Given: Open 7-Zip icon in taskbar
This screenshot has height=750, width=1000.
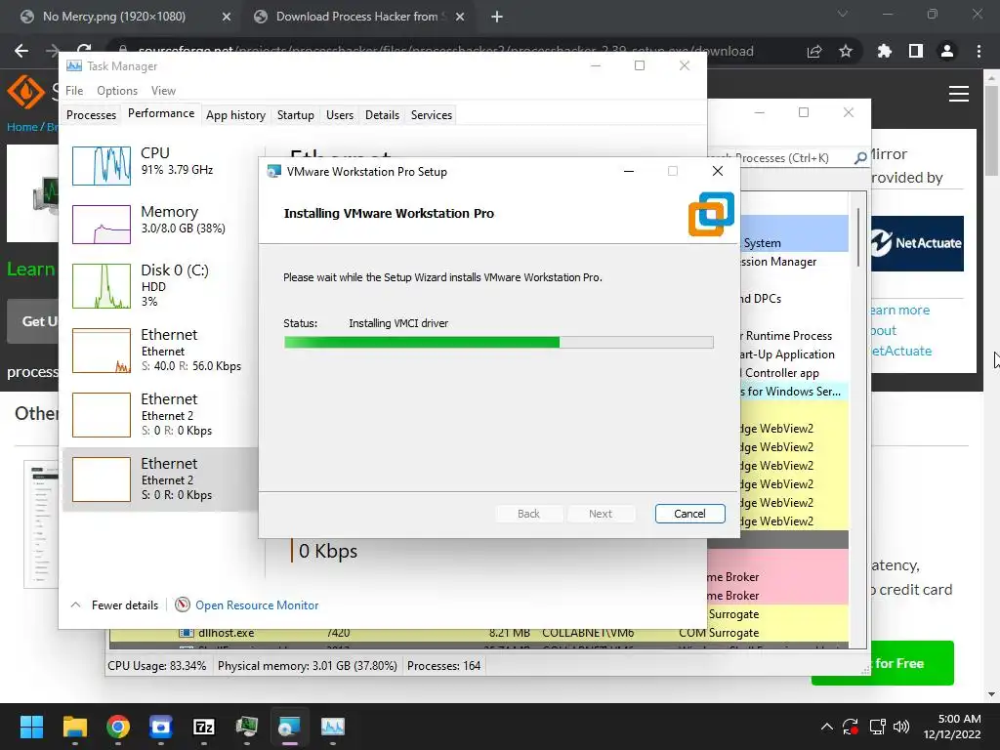Looking at the screenshot, I should click(x=204, y=727).
